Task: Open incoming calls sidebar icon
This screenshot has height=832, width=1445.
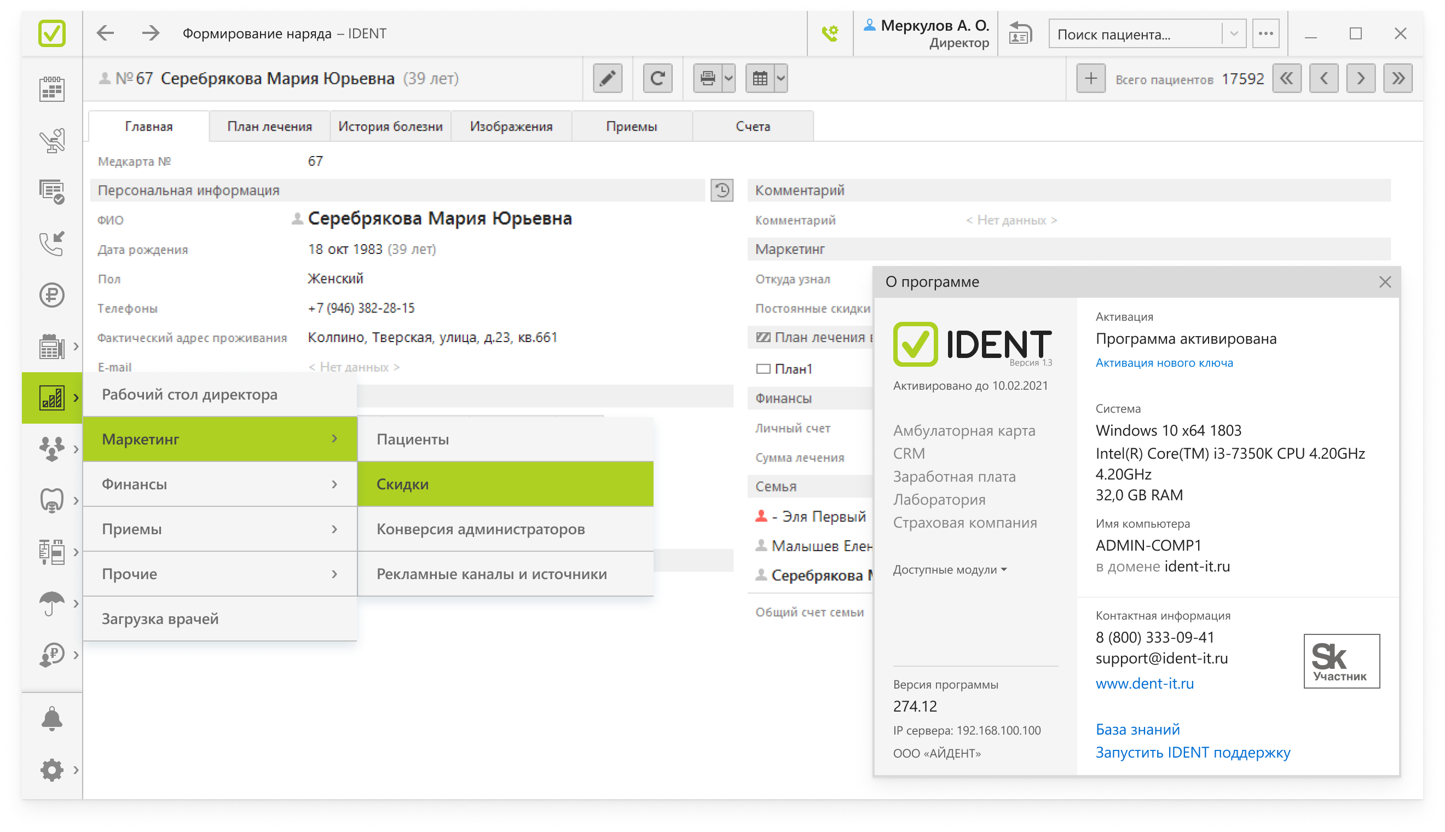Action: [52, 244]
